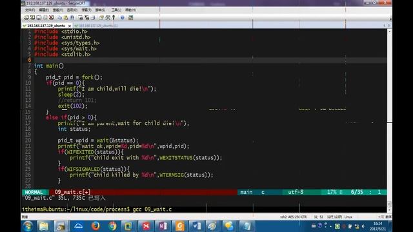Open OneNote from the taskbar
The width and height of the screenshot is (413, 232).
pos(163,226)
